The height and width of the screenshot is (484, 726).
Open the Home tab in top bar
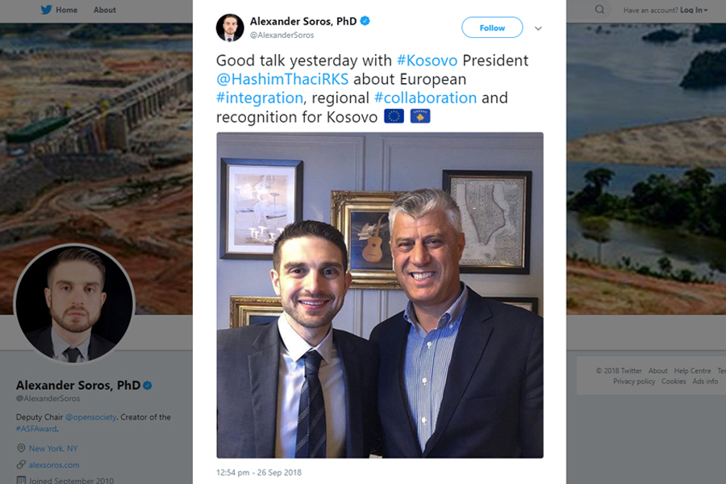59,10
